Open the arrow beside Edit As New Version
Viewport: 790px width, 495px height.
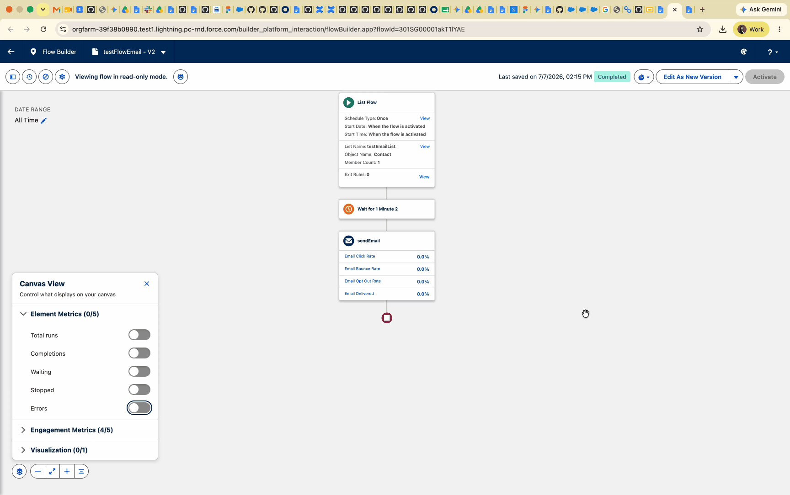[736, 77]
